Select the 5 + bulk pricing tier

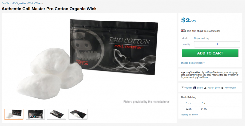point(204,103)
